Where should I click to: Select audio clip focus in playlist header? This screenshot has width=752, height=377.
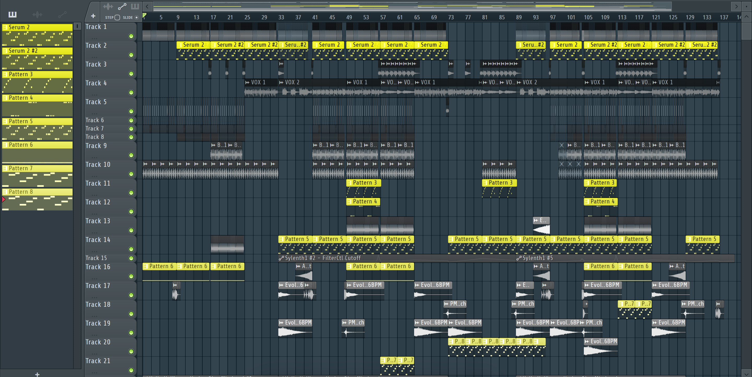click(x=108, y=6)
